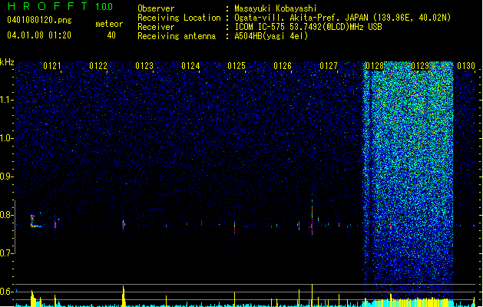Viewport: 483px width, 307px height.
Task: Click the 0.9 kHz axis label
Action: click(x=7, y=177)
